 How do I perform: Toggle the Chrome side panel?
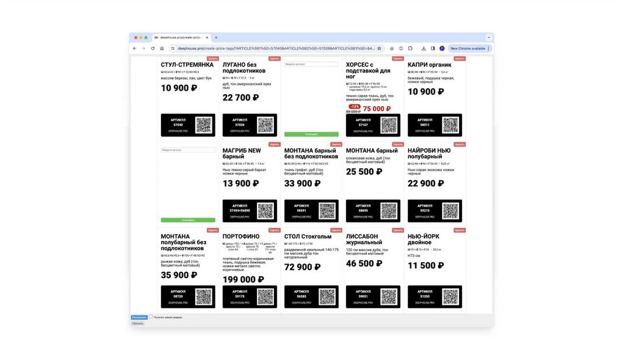[x=433, y=49]
